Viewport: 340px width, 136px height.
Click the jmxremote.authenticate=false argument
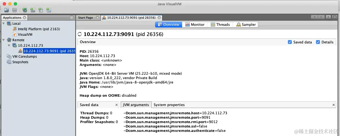click(x=175, y=131)
